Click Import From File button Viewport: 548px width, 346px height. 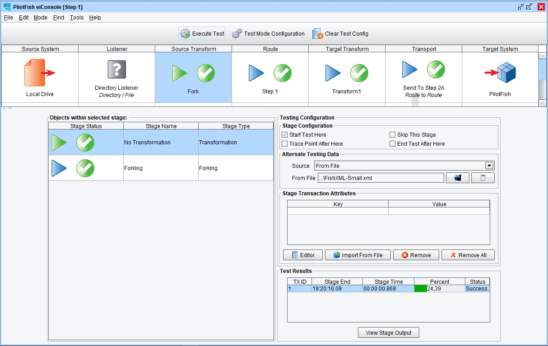[x=358, y=255]
